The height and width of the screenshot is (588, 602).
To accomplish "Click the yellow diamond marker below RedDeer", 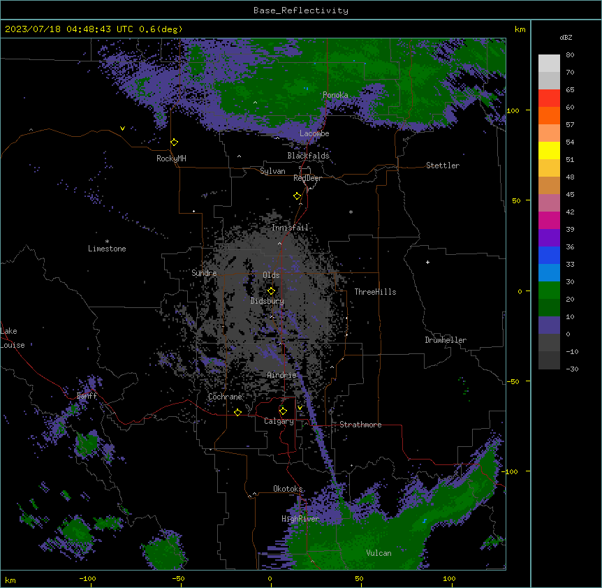I will pyautogui.click(x=297, y=196).
